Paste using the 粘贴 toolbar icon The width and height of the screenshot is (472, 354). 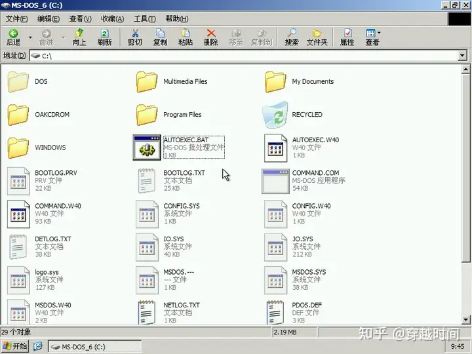click(186, 37)
